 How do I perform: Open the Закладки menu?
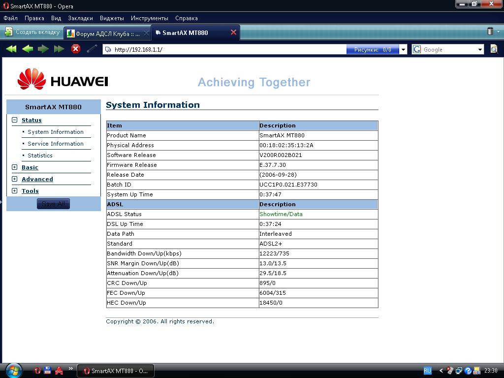point(80,18)
